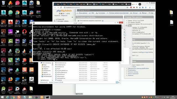Screen dimensions: 177x99
Task: Launch AutoCAD desktop shortcut
Action: 11,23
